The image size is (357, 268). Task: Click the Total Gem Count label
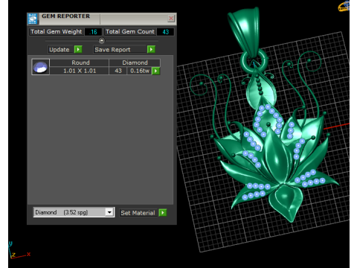tap(130, 32)
